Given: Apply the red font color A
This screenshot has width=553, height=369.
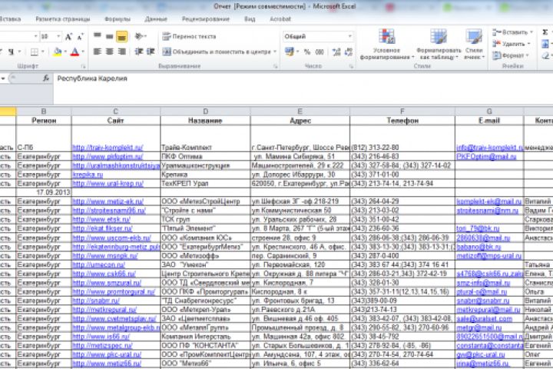Looking at the screenshot, I should pyautogui.click(x=75, y=52).
